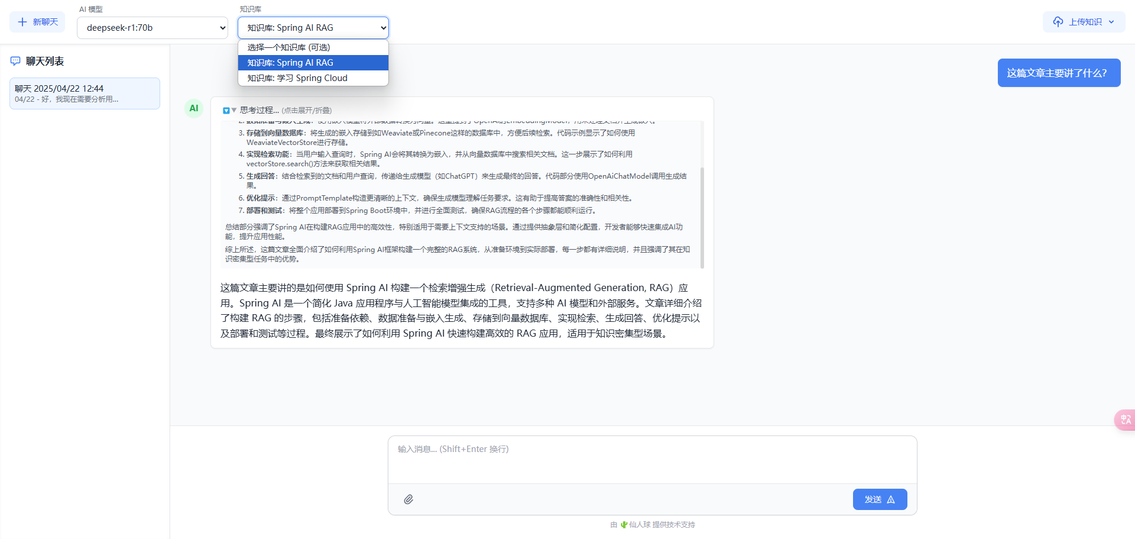Click the scrollbar in thinking process box
The image size is (1135, 539).
coord(702,217)
